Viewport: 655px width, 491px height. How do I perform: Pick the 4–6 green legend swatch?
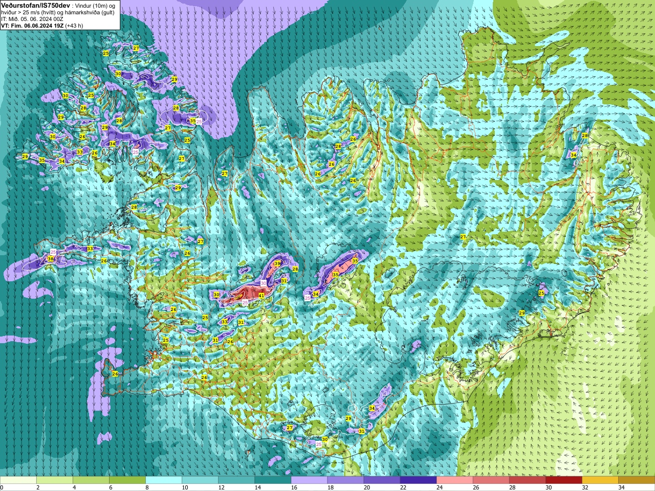point(91,480)
